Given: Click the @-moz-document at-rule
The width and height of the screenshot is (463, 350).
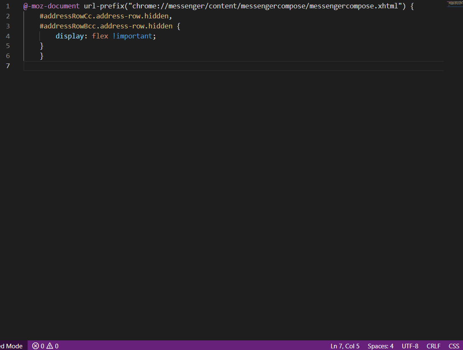Looking at the screenshot, I should click(x=51, y=7).
